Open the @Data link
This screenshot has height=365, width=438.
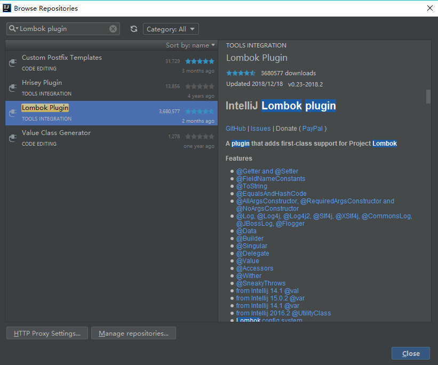(246, 231)
